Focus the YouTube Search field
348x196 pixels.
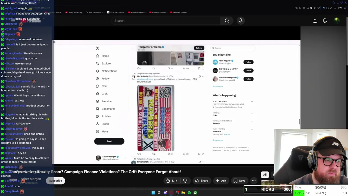166,21
